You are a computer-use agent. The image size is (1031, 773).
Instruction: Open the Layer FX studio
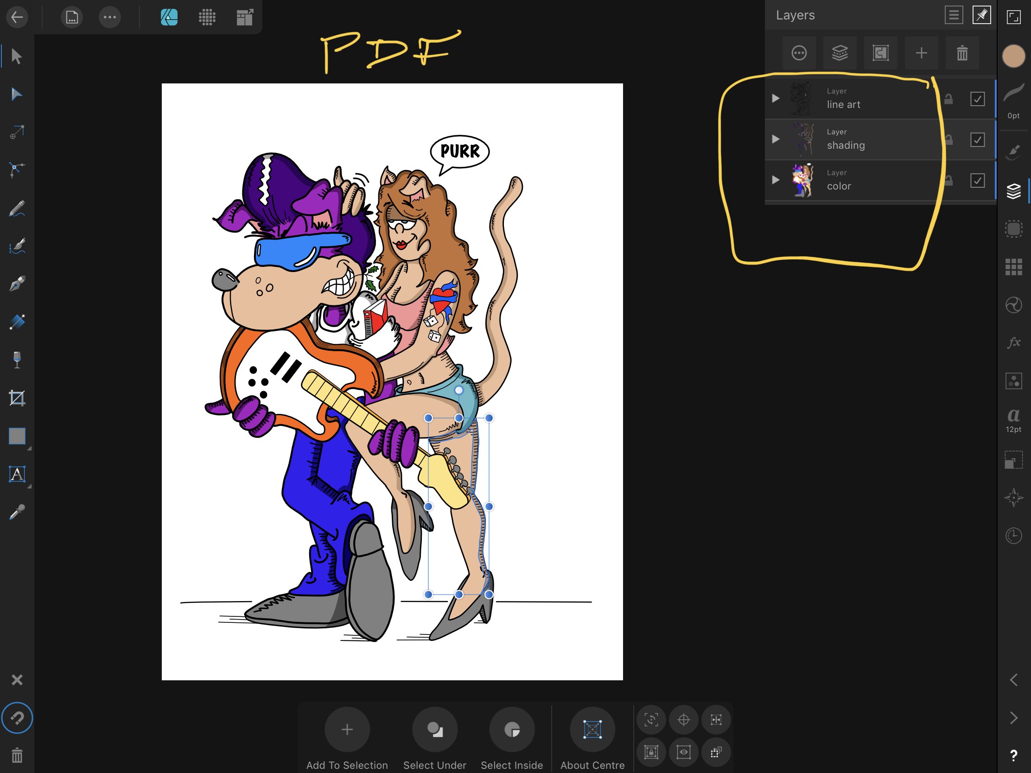[1013, 343]
